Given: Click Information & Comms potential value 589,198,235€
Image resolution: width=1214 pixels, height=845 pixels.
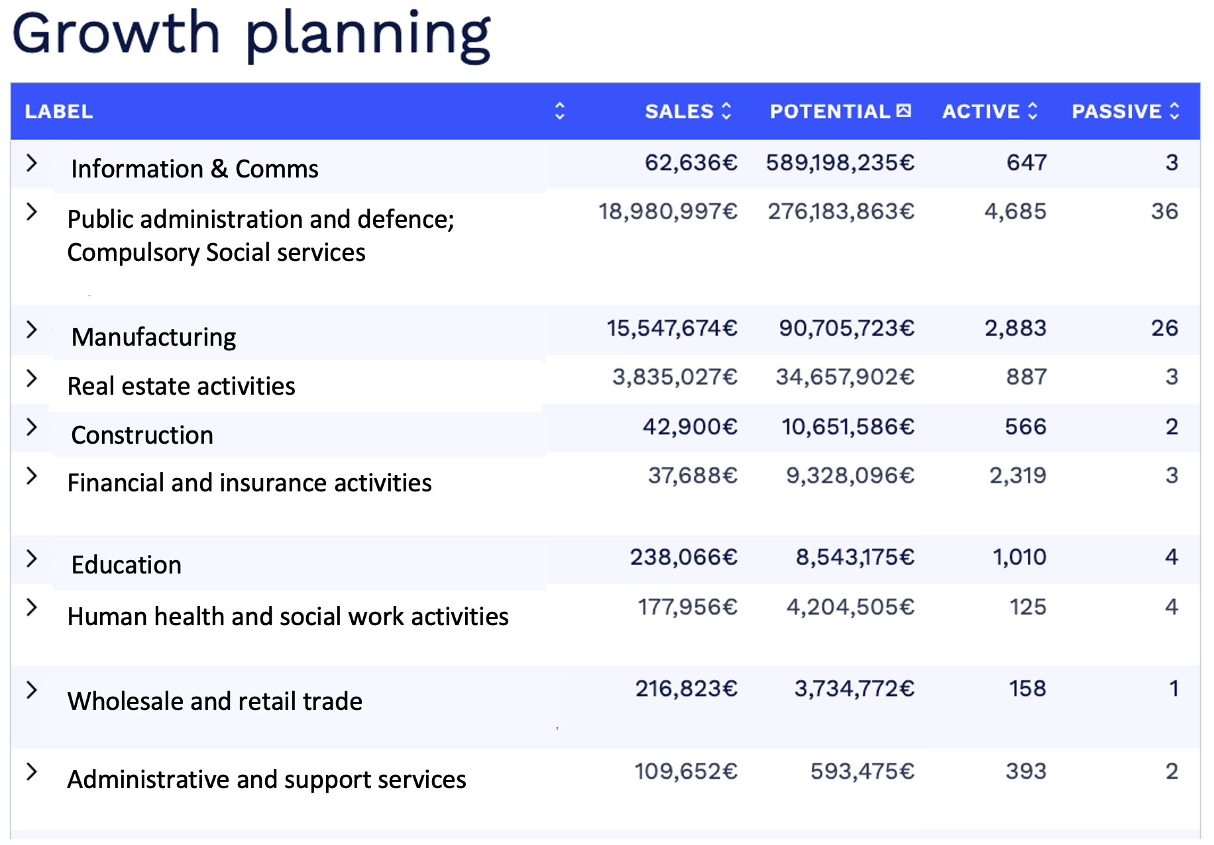Looking at the screenshot, I should coord(840,163).
